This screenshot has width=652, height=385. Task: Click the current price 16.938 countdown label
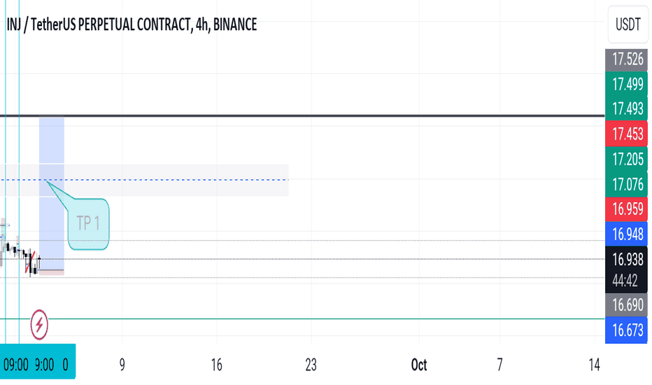[x=626, y=269]
